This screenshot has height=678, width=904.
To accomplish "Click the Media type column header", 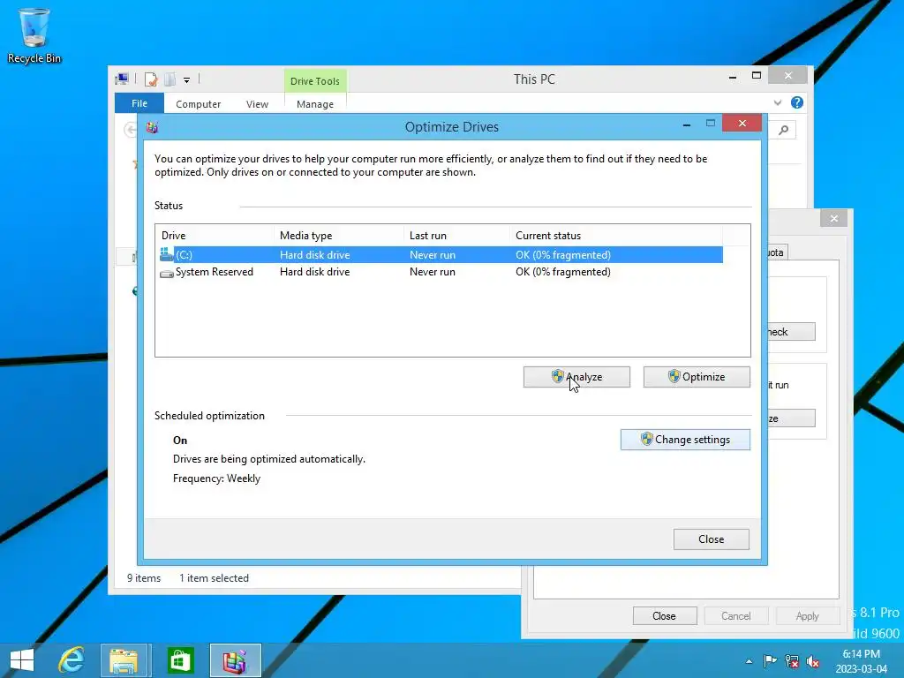I will click(339, 235).
